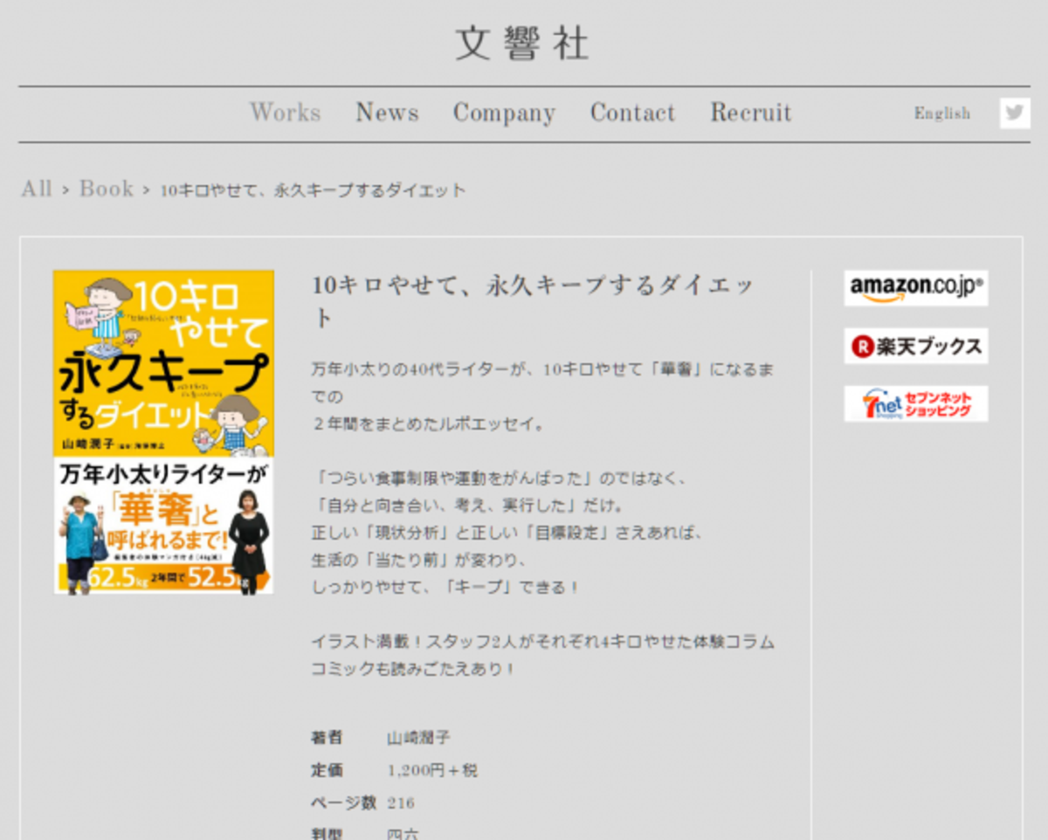
Task: Open the Works menu item
Action: click(x=285, y=112)
